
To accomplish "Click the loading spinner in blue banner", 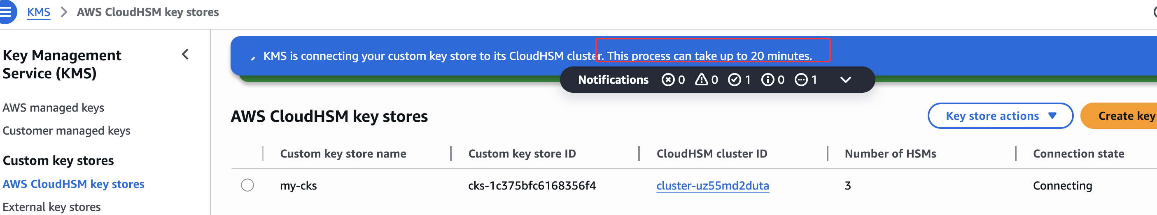I will (x=253, y=58).
